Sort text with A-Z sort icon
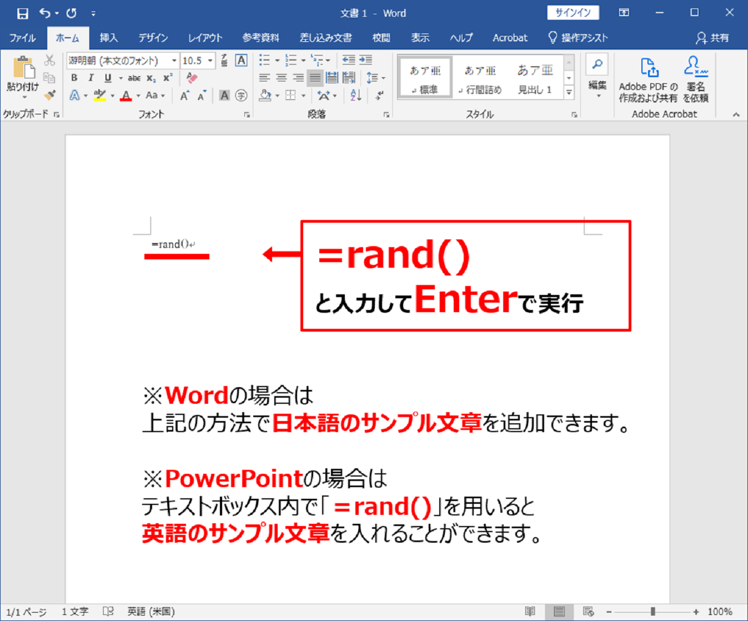 (356, 96)
